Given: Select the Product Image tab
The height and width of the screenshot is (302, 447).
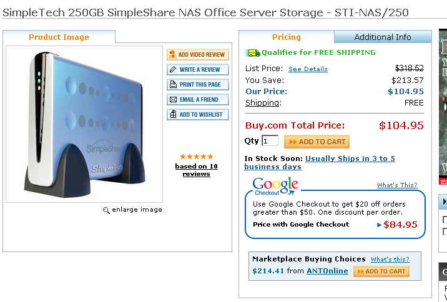Looking at the screenshot, I should [59, 37].
